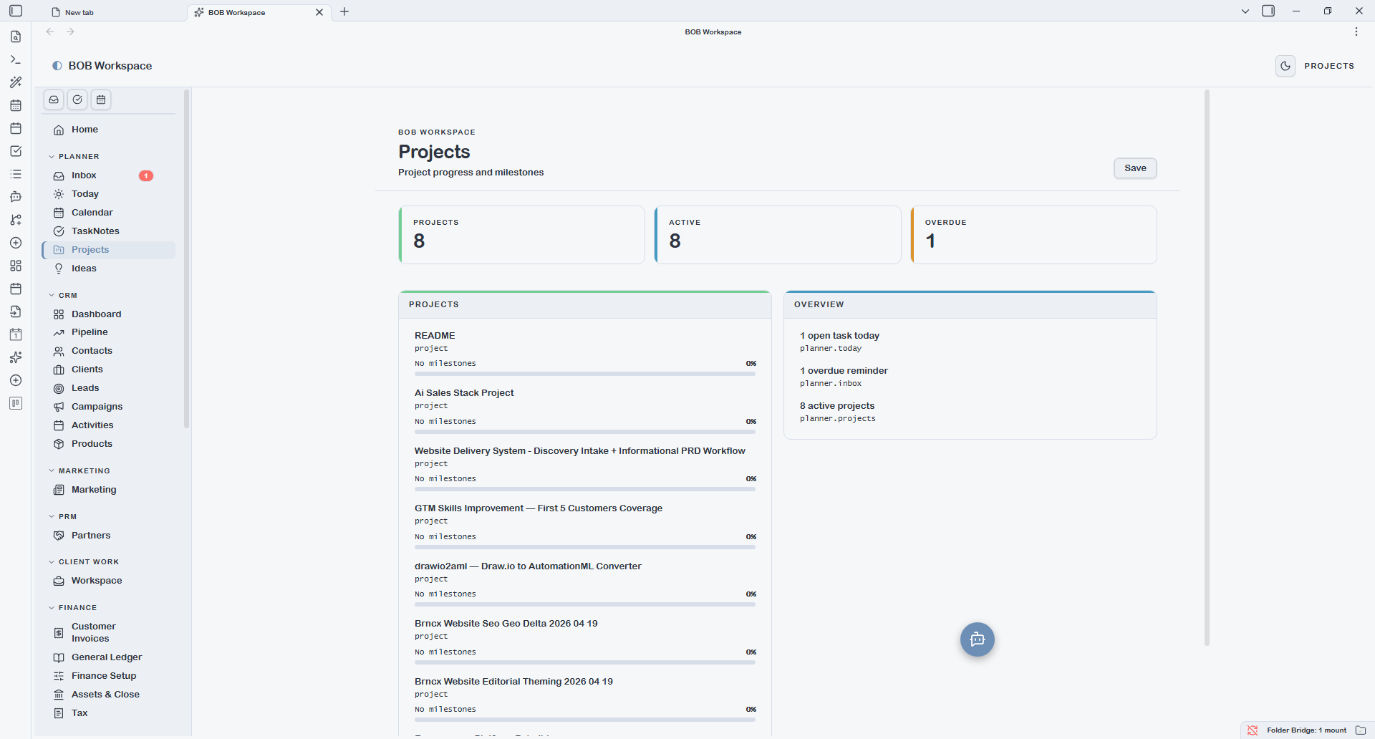Screen dimensions: 1375x739
Task: Click the Brncx Website Seo Geo progress bar
Action: click(585, 662)
